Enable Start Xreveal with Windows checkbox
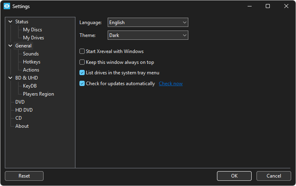 coord(82,51)
